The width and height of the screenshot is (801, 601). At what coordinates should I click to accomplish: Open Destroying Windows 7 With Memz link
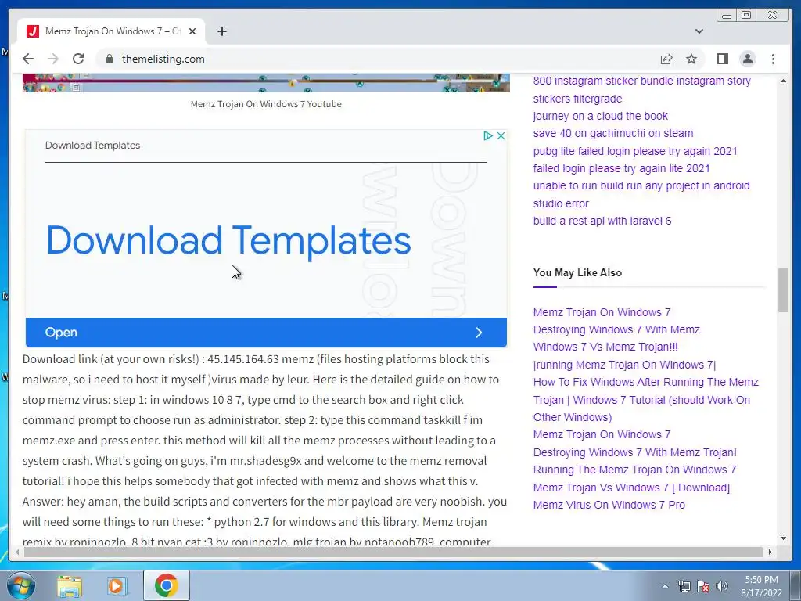point(616,329)
